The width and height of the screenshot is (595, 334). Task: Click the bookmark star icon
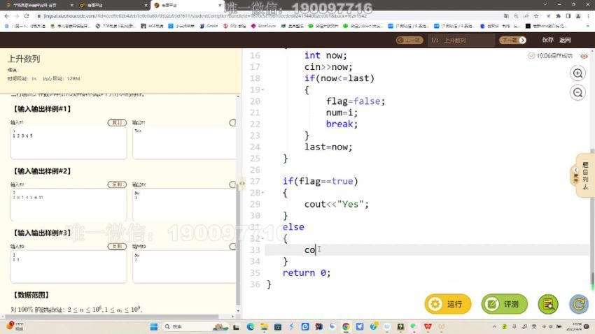pos(535,16)
